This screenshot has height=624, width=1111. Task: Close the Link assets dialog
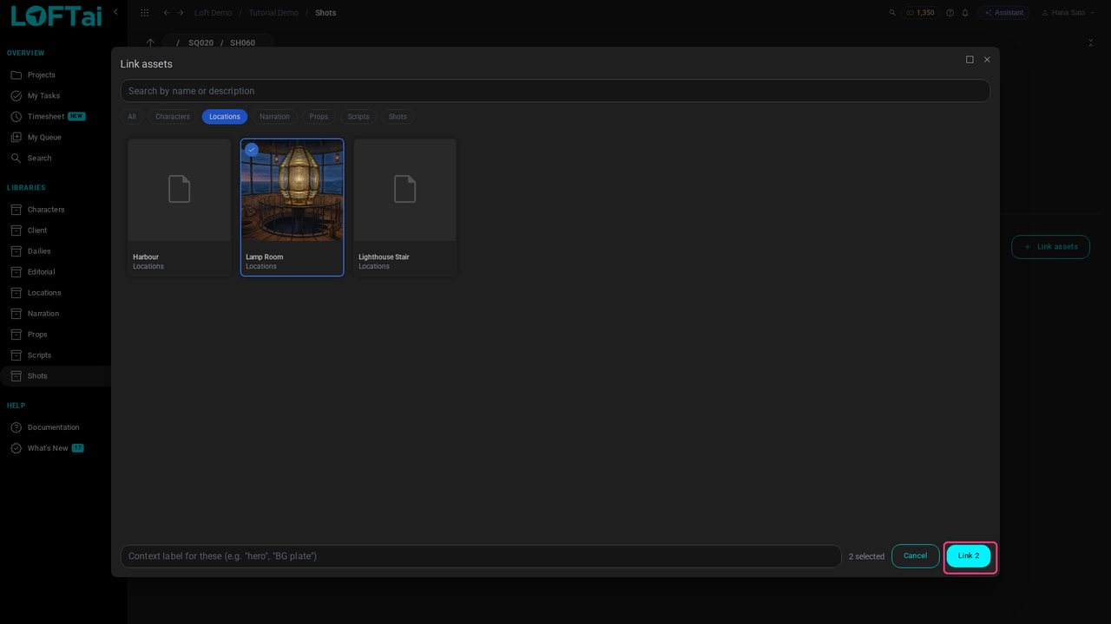pyautogui.click(x=987, y=60)
